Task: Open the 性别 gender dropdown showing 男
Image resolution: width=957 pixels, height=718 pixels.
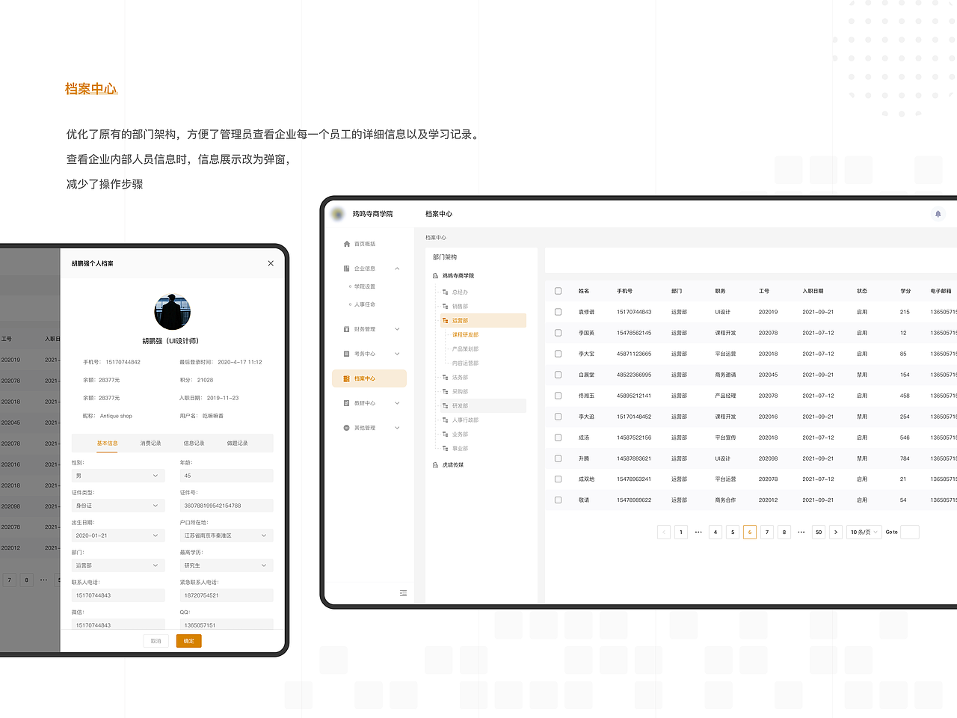Action: tap(118, 475)
